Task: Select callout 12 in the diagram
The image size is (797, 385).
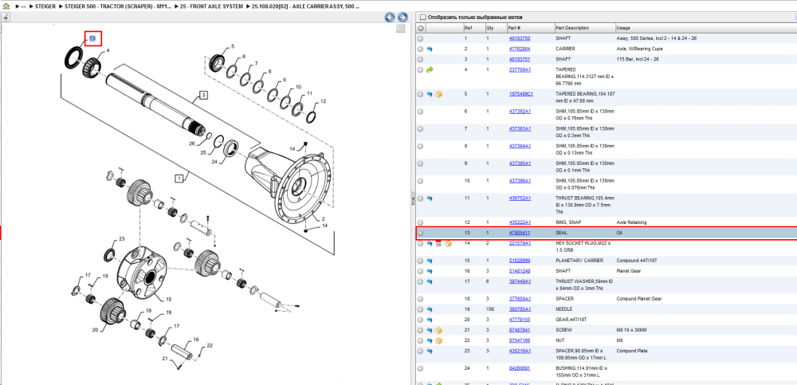Action: point(324,100)
